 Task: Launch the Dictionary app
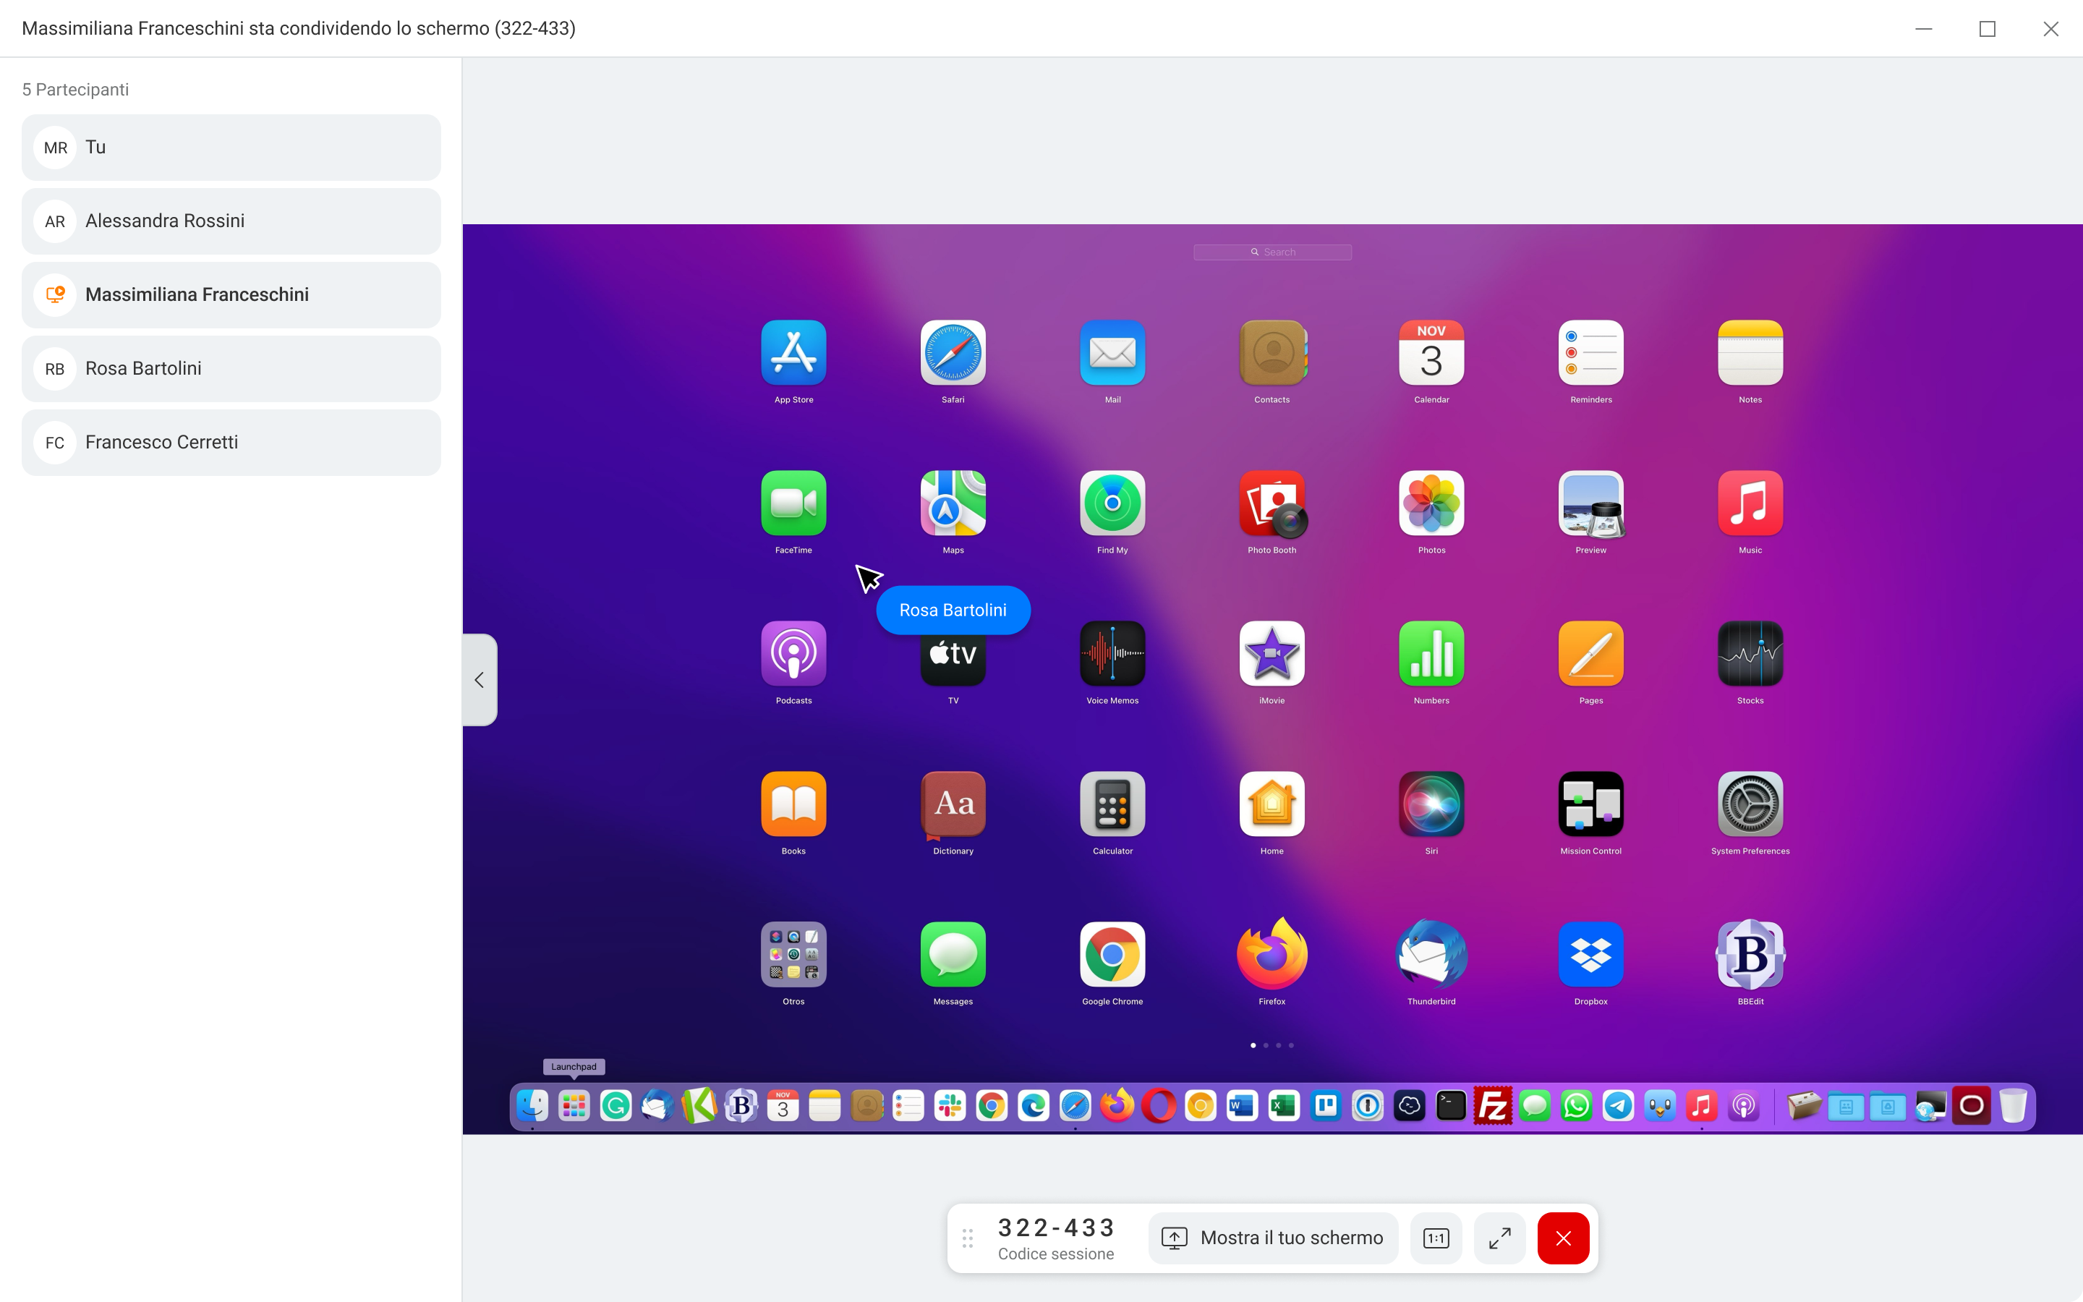point(953,804)
